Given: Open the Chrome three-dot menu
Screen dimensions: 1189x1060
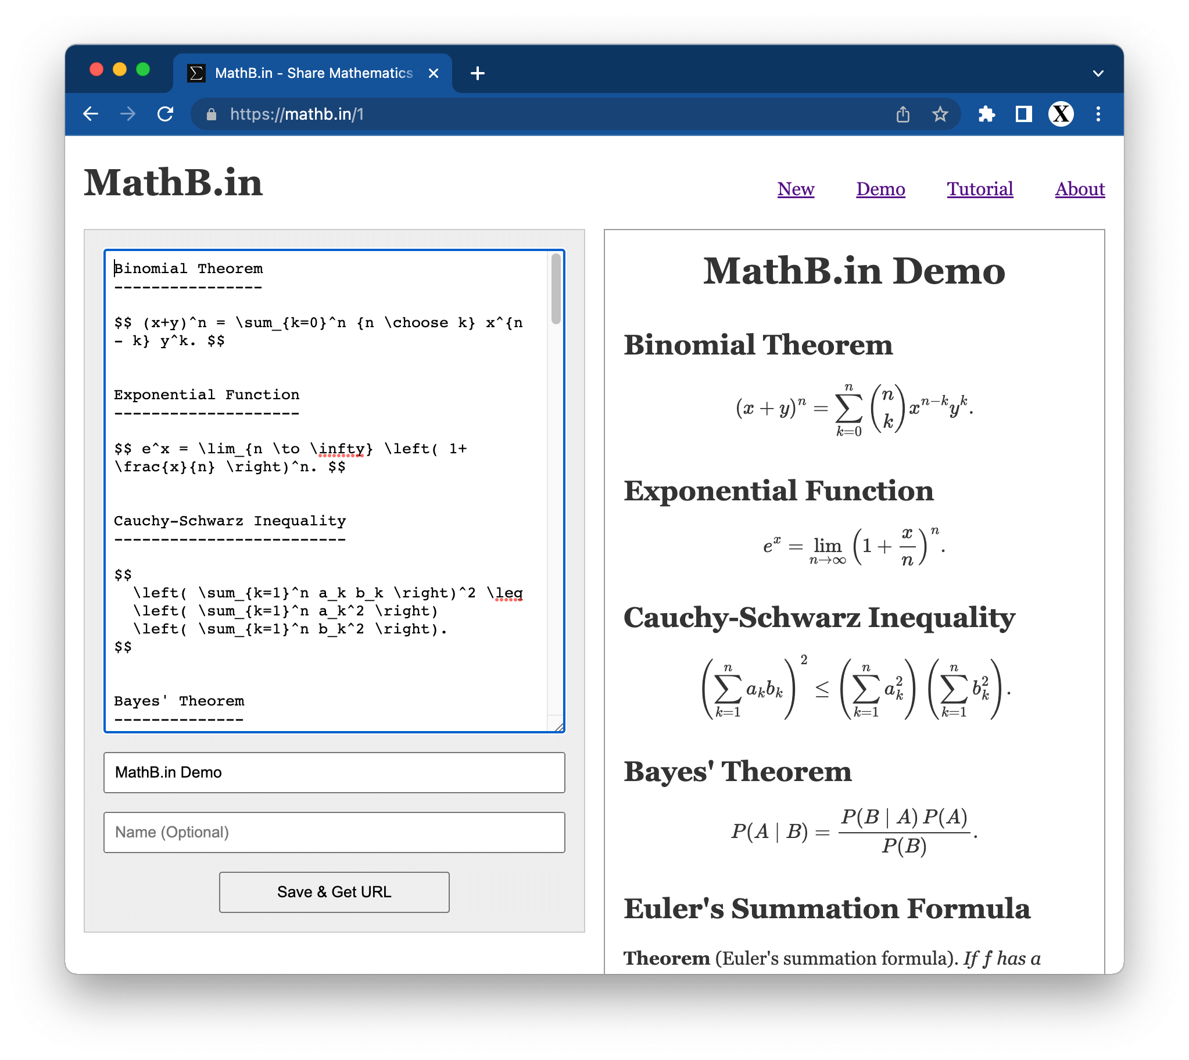Looking at the screenshot, I should pos(1098,114).
